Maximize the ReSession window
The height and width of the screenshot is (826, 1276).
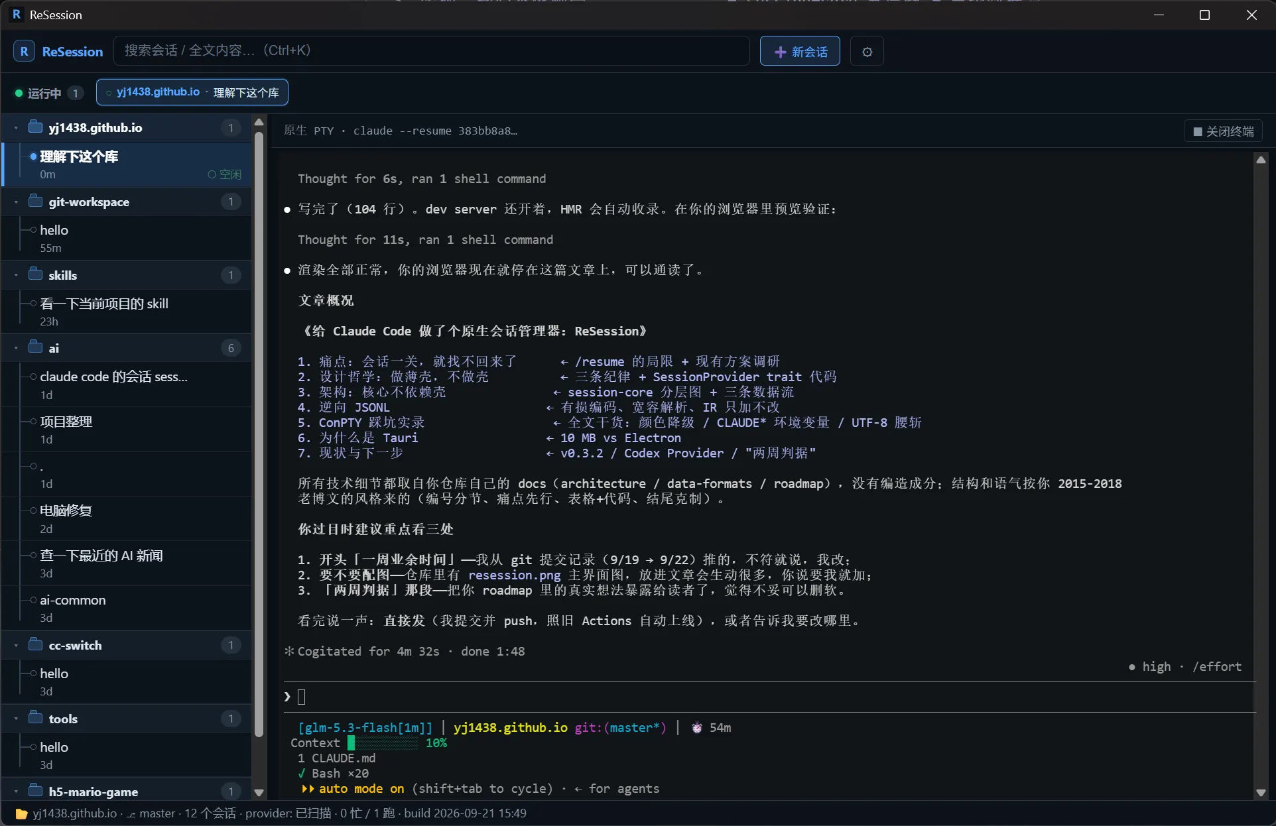coord(1204,15)
